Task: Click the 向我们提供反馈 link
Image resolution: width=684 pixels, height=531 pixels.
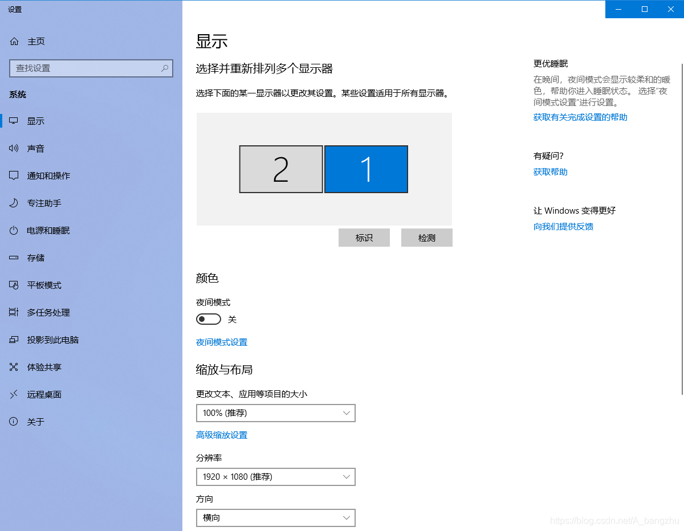Action: (563, 227)
